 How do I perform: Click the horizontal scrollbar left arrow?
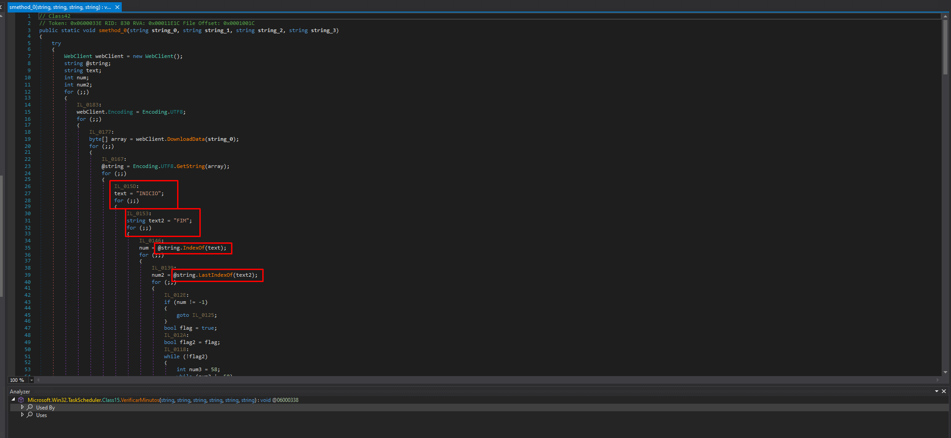click(38, 380)
